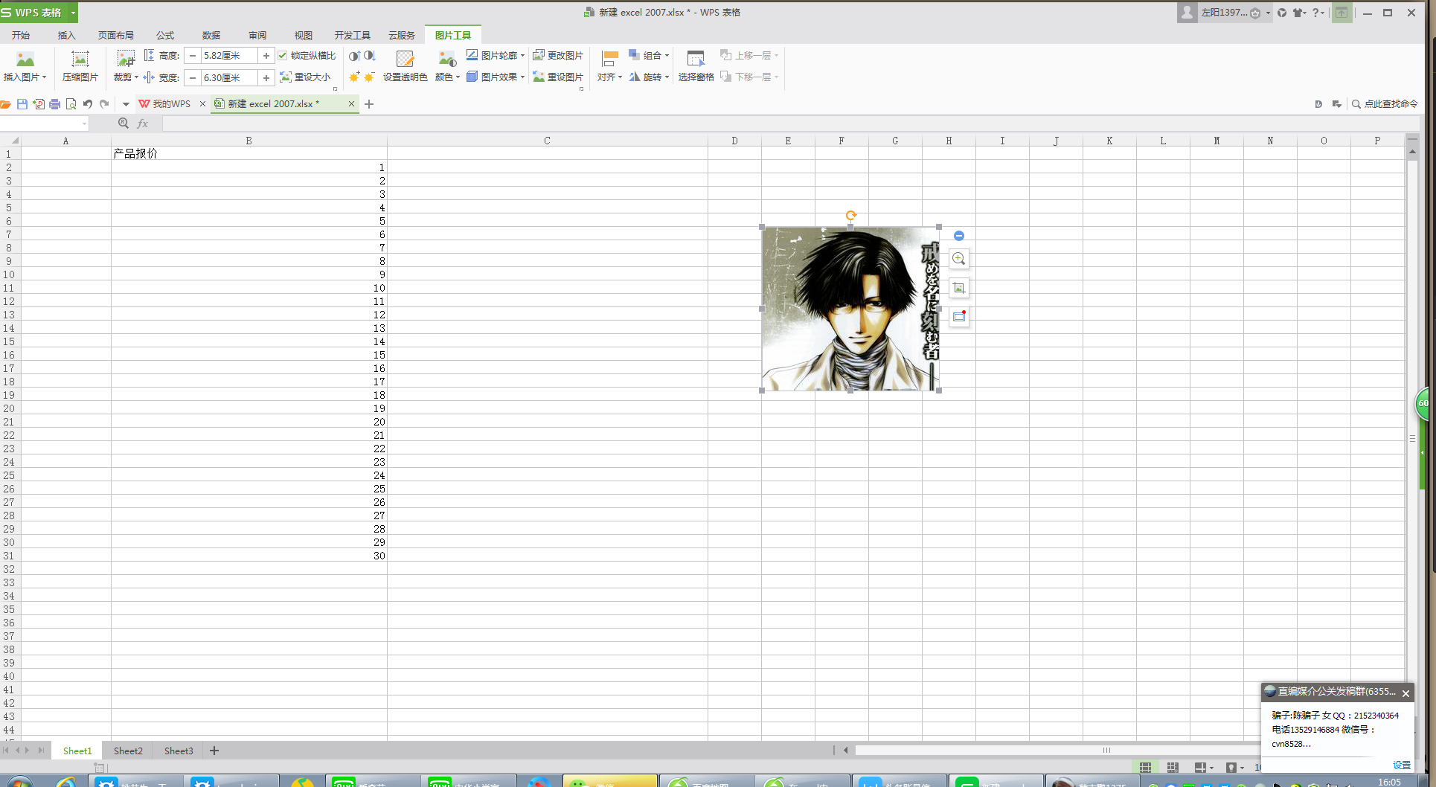Click the save icon in quick access bar
The height and width of the screenshot is (787, 1436).
click(x=22, y=104)
